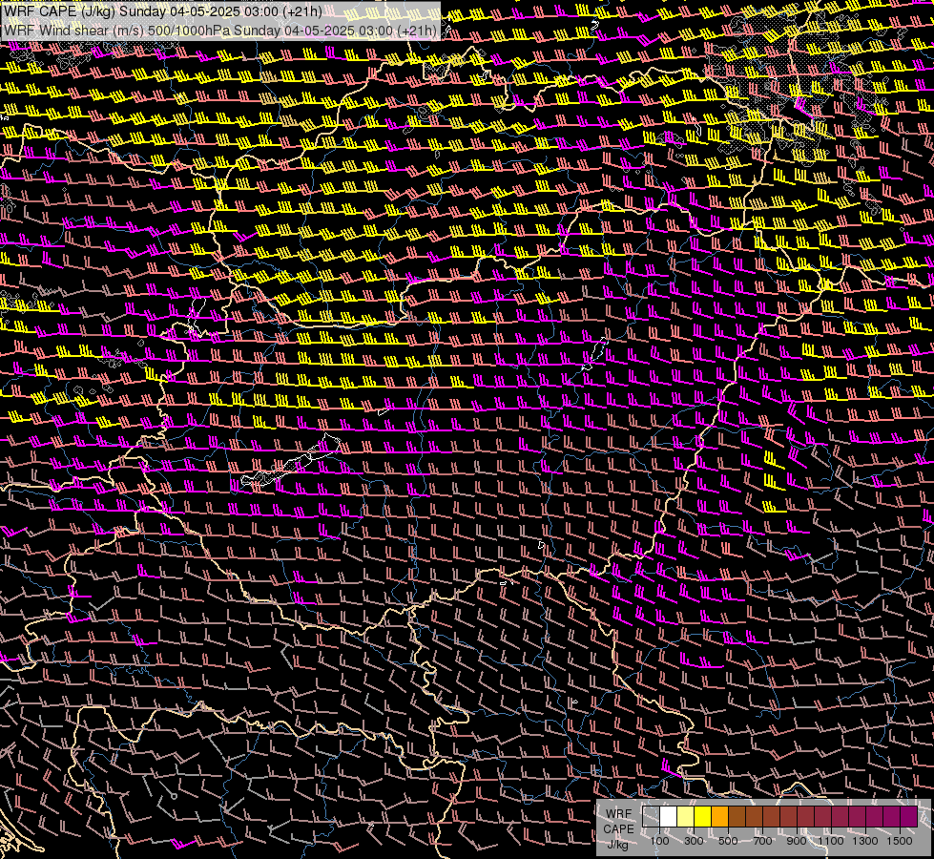Click the "100" legend value label
The height and width of the screenshot is (859, 934).
[659, 841]
